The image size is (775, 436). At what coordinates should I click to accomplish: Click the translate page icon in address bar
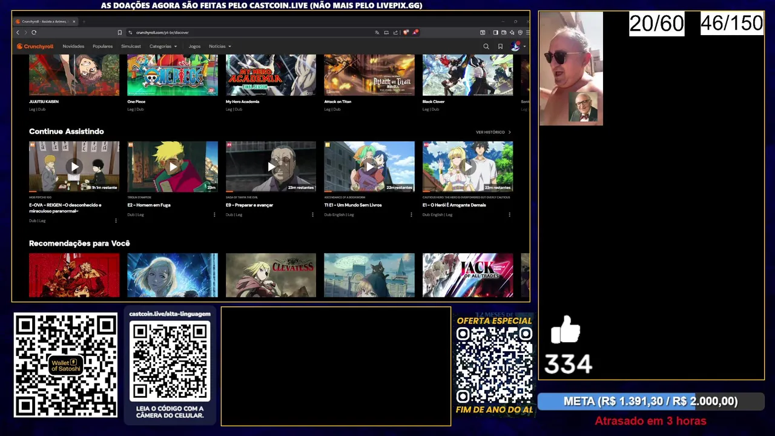(377, 32)
